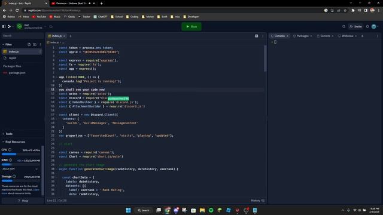
Task: Click the RAM info icon
Action: (x=10, y=160)
